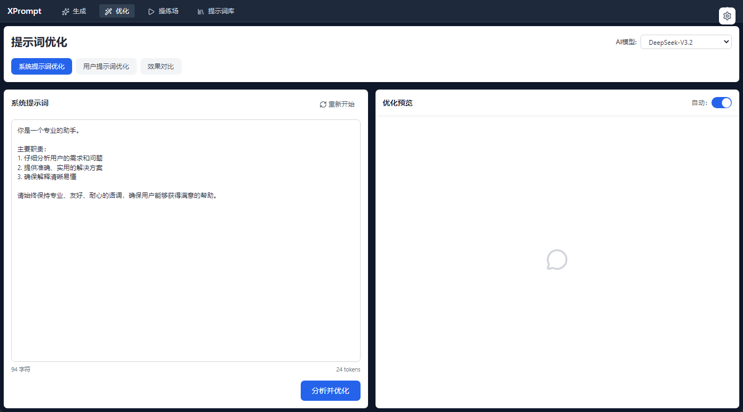
Task: Click the AI模型: label
Action: point(626,42)
